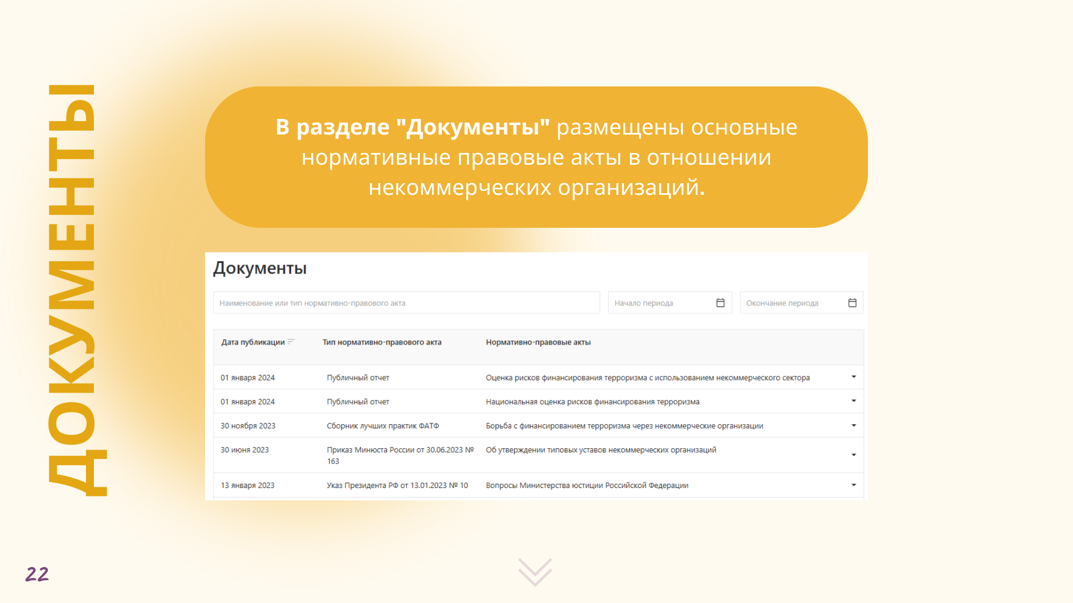Click the double chevron down arrow at bottom
1073x603 pixels.
pos(535,572)
